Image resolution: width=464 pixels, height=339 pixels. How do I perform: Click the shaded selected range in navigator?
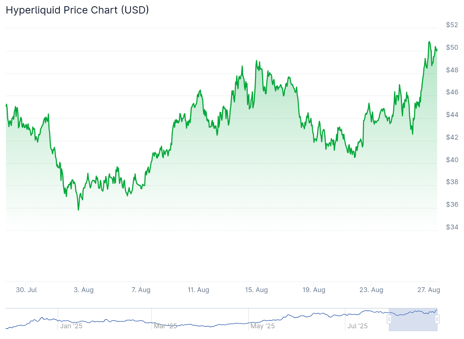pyautogui.click(x=413, y=322)
